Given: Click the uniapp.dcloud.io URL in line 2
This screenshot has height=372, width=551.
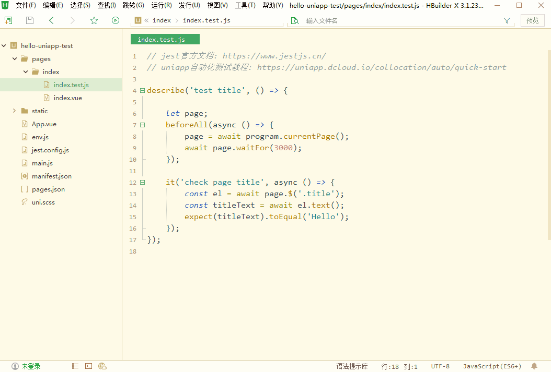Looking at the screenshot, I should [382, 67].
